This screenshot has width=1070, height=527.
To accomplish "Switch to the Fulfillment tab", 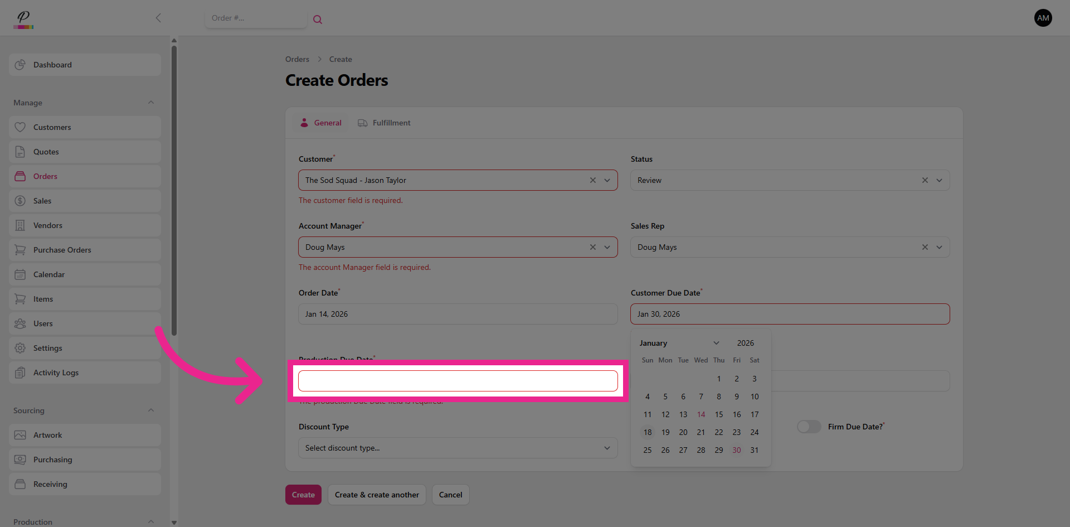I will tap(384, 123).
